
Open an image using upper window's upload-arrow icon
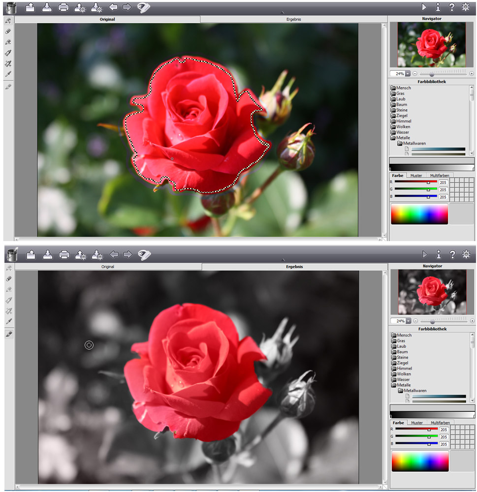[30, 7]
